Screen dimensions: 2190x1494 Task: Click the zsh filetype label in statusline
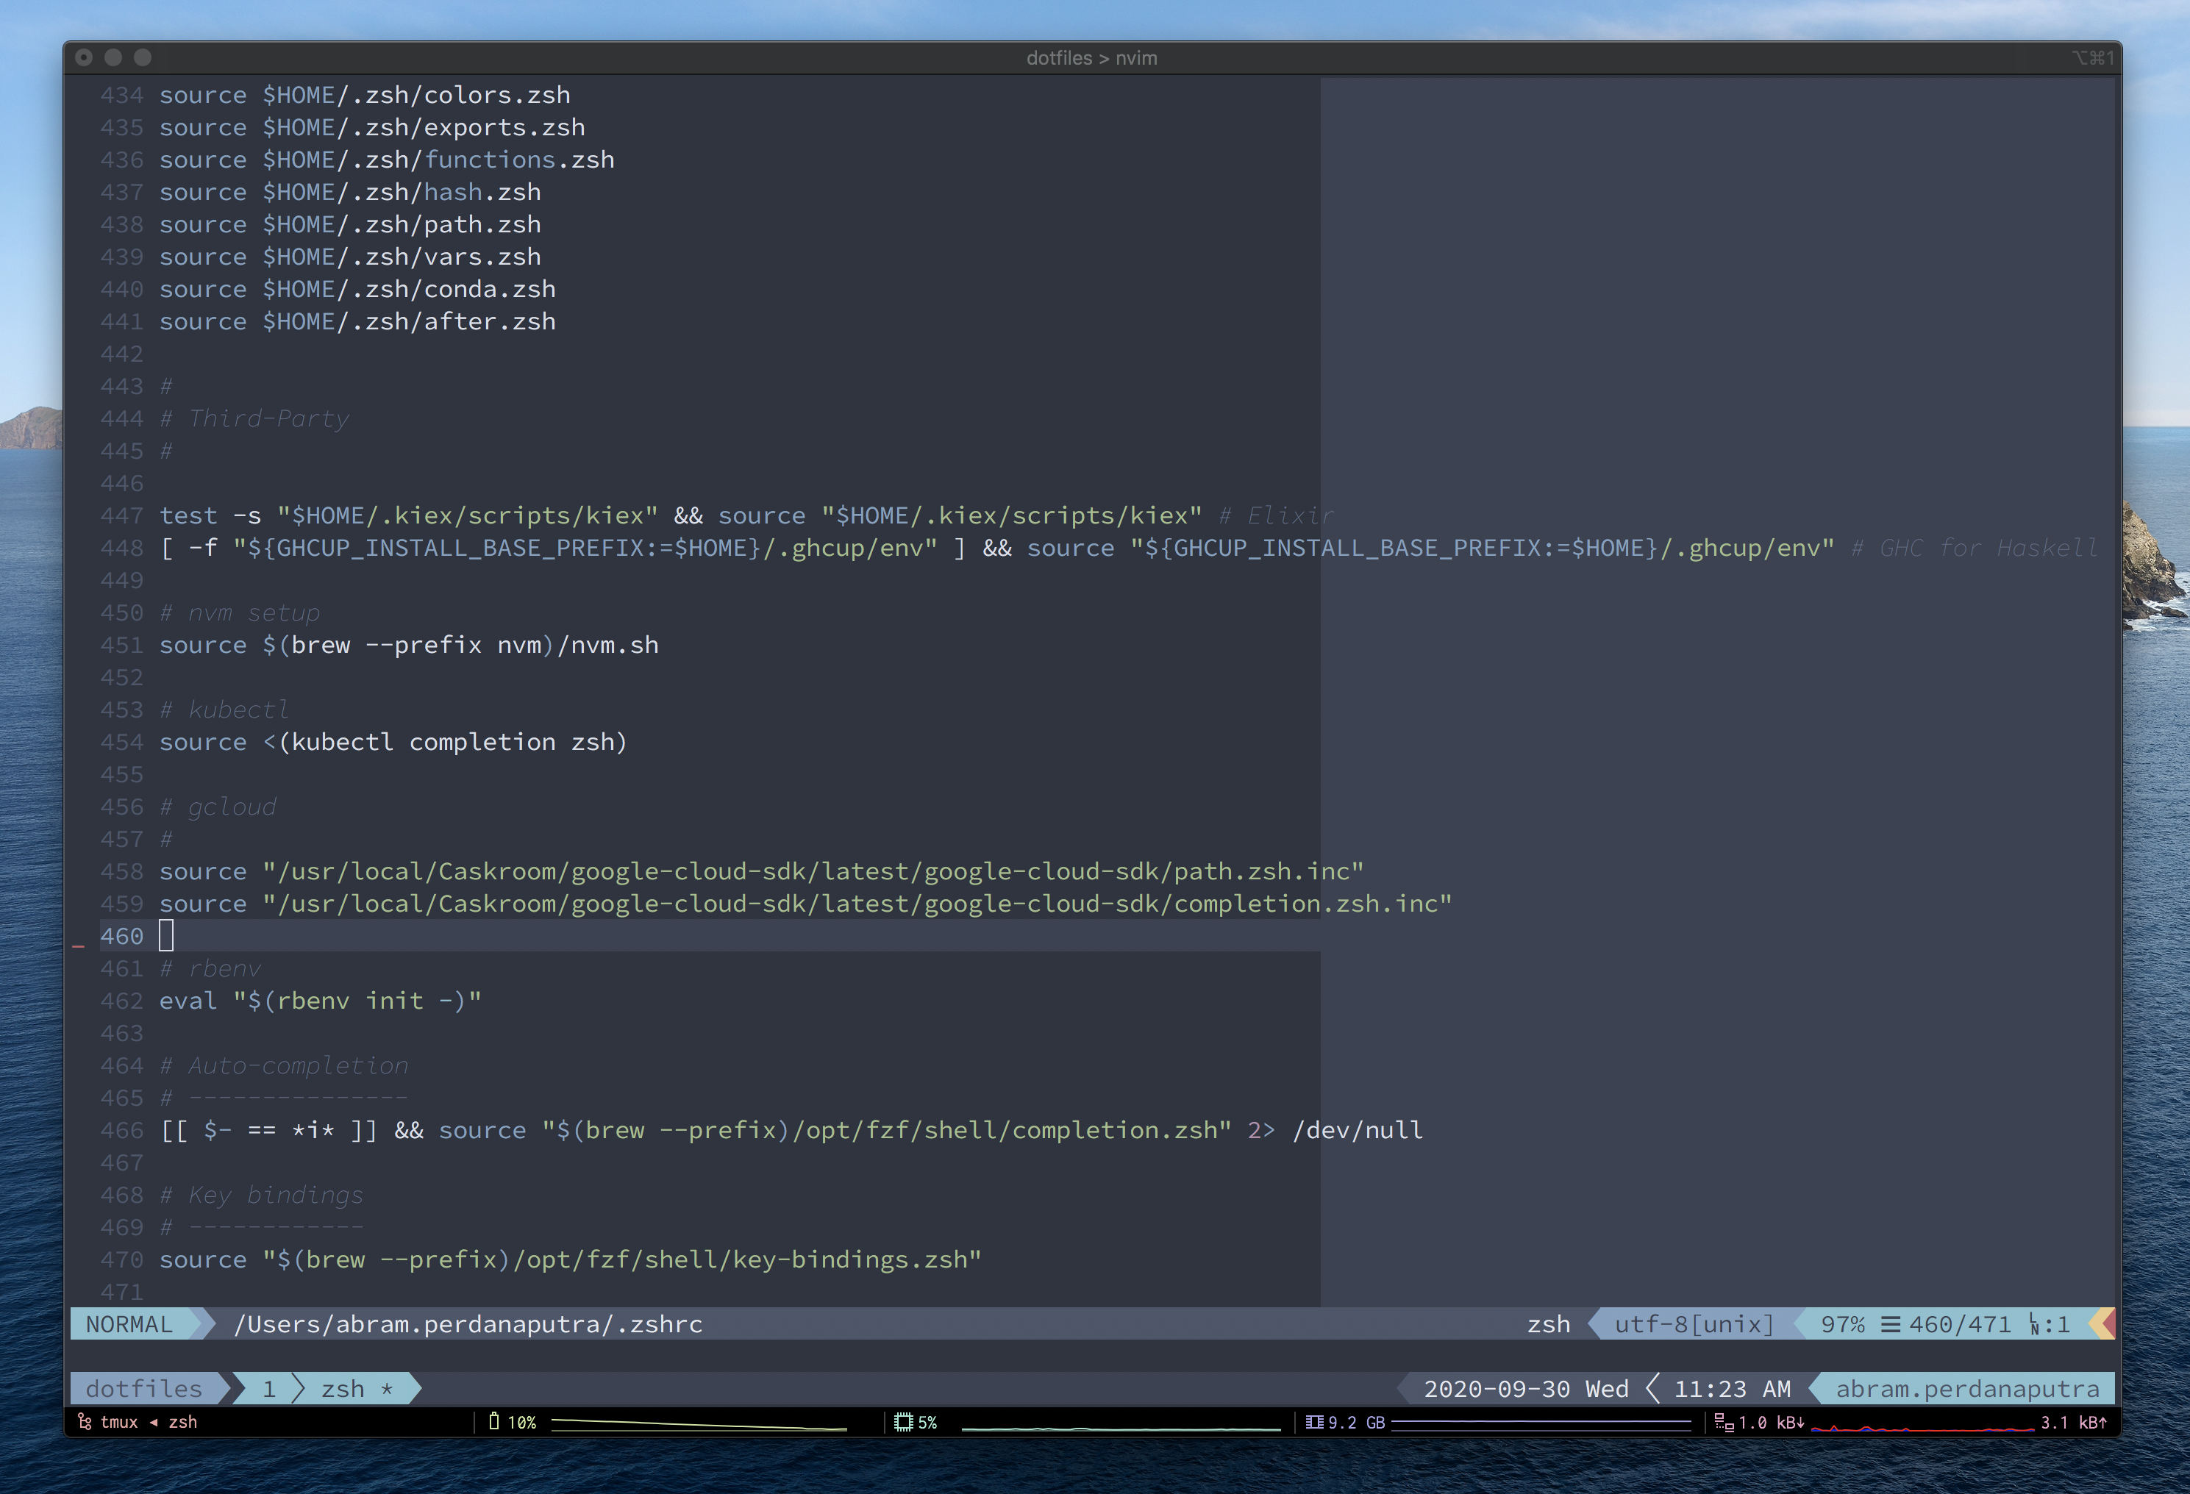click(1548, 1324)
